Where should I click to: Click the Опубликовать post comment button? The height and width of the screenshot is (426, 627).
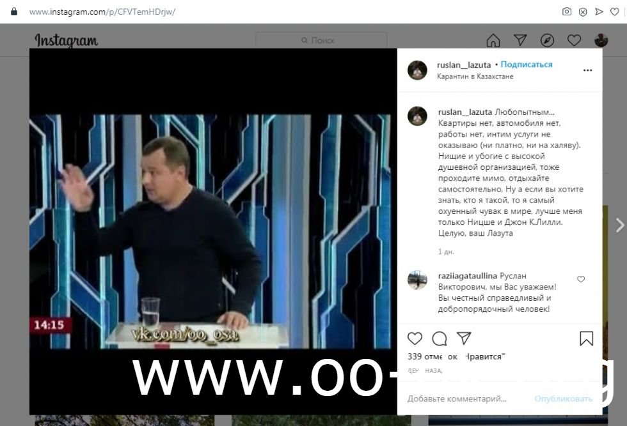click(563, 399)
